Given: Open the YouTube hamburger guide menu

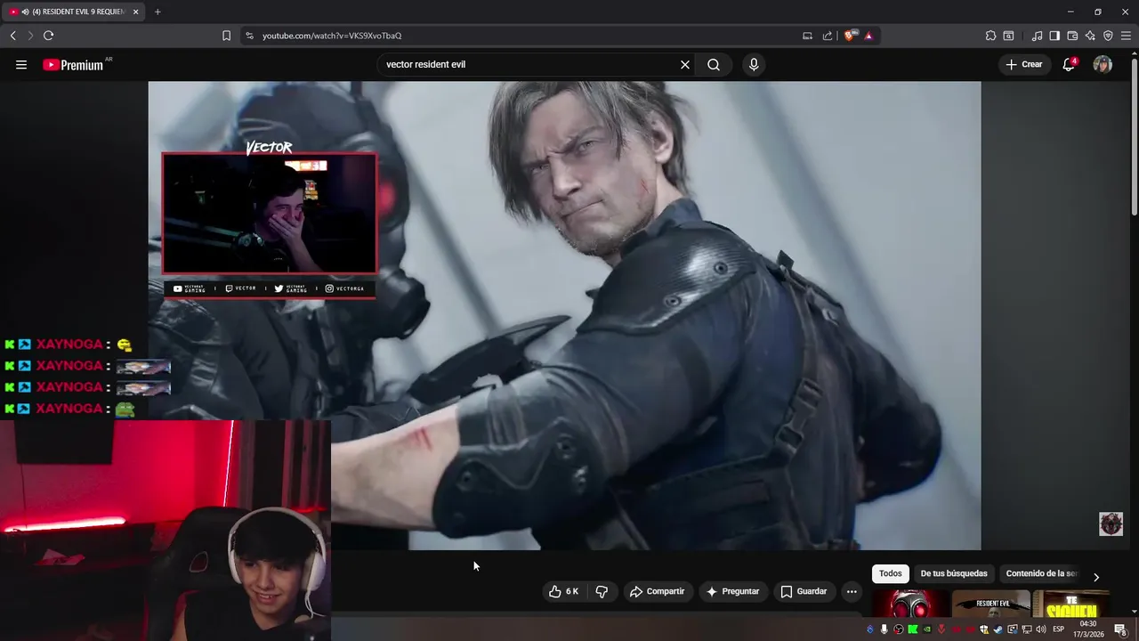Looking at the screenshot, I should pos(21,64).
